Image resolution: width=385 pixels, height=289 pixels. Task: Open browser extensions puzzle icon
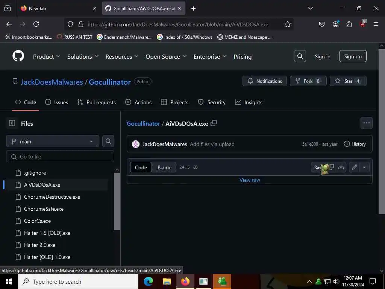click(349, 24)
